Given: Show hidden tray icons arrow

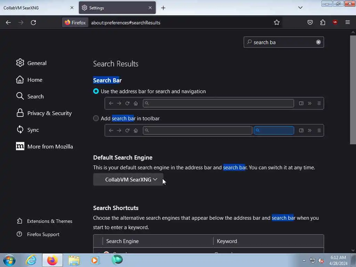Looking at the screenshot, I should click(304, 260).
